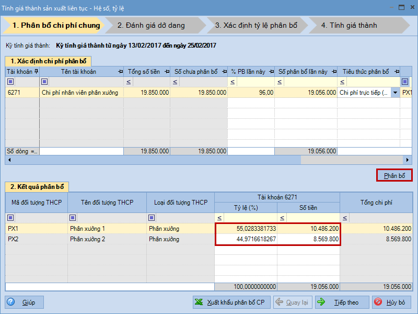Click the pin icon in Số chưa phân bổ header

click(224, 72)
